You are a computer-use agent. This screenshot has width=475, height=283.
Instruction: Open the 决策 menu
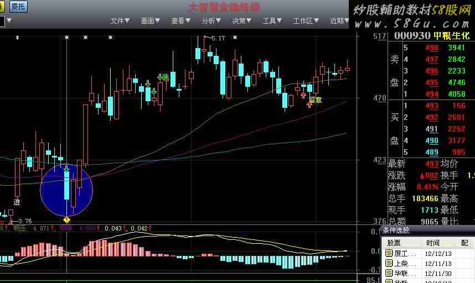(241, 21)
